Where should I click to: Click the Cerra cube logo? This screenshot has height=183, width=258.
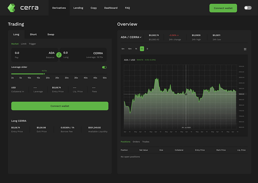(x=11, y=8)
